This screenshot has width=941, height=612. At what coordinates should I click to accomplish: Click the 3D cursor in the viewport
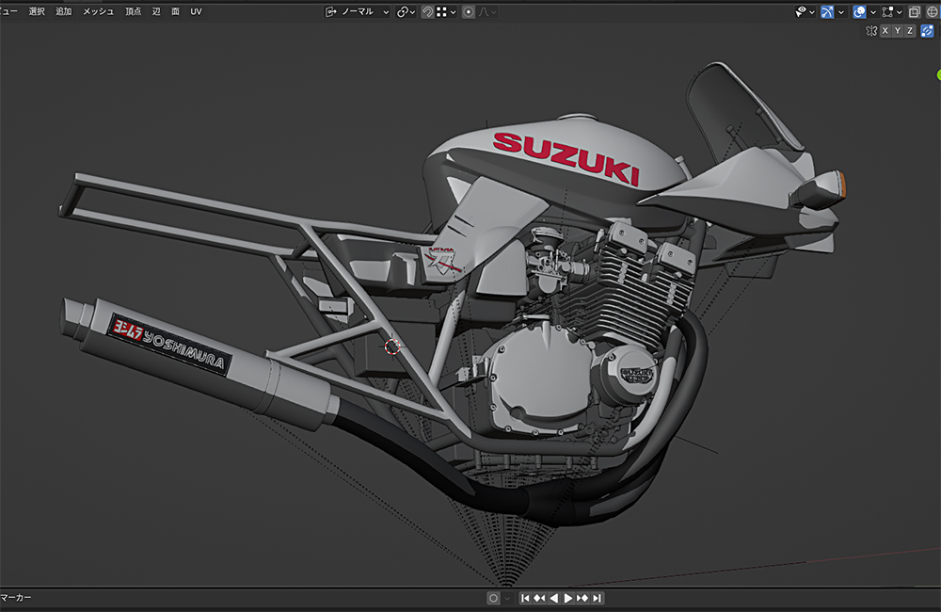(x=391, y=346)
